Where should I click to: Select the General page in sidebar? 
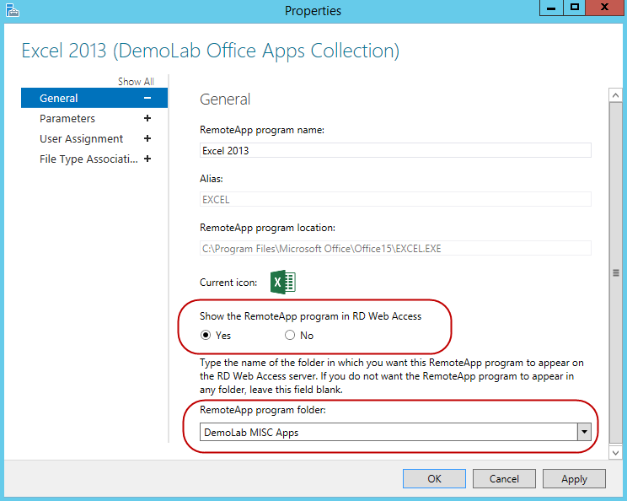pyautogui.click(x=59, y=99)
